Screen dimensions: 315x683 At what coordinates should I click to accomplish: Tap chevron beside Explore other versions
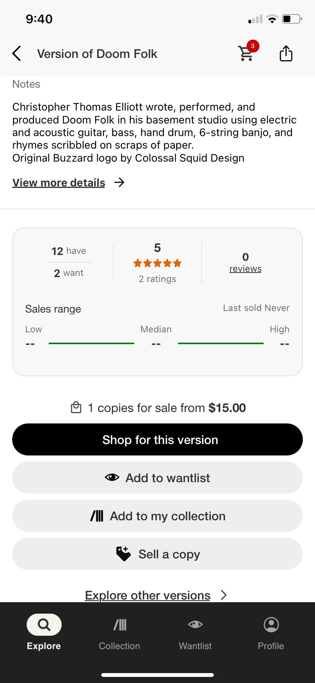[224, 595]
